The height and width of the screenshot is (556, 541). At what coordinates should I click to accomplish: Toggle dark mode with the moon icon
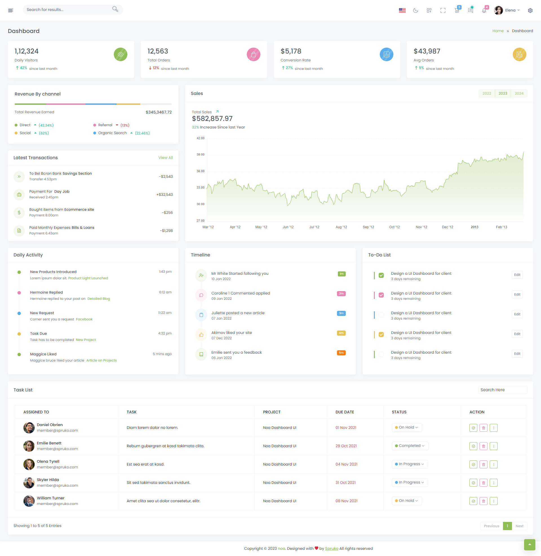point(415,10)
